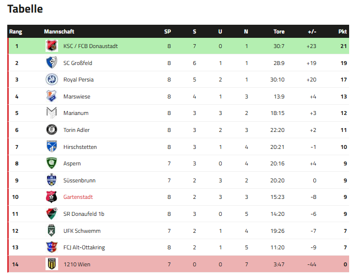Click the Mannschaft column header
Viewport: 353px width, 276px height.
[59, 32]
